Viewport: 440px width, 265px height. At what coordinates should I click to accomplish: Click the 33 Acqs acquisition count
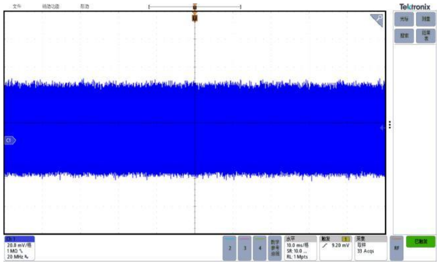pyautogui.click(x=366, y=251)
